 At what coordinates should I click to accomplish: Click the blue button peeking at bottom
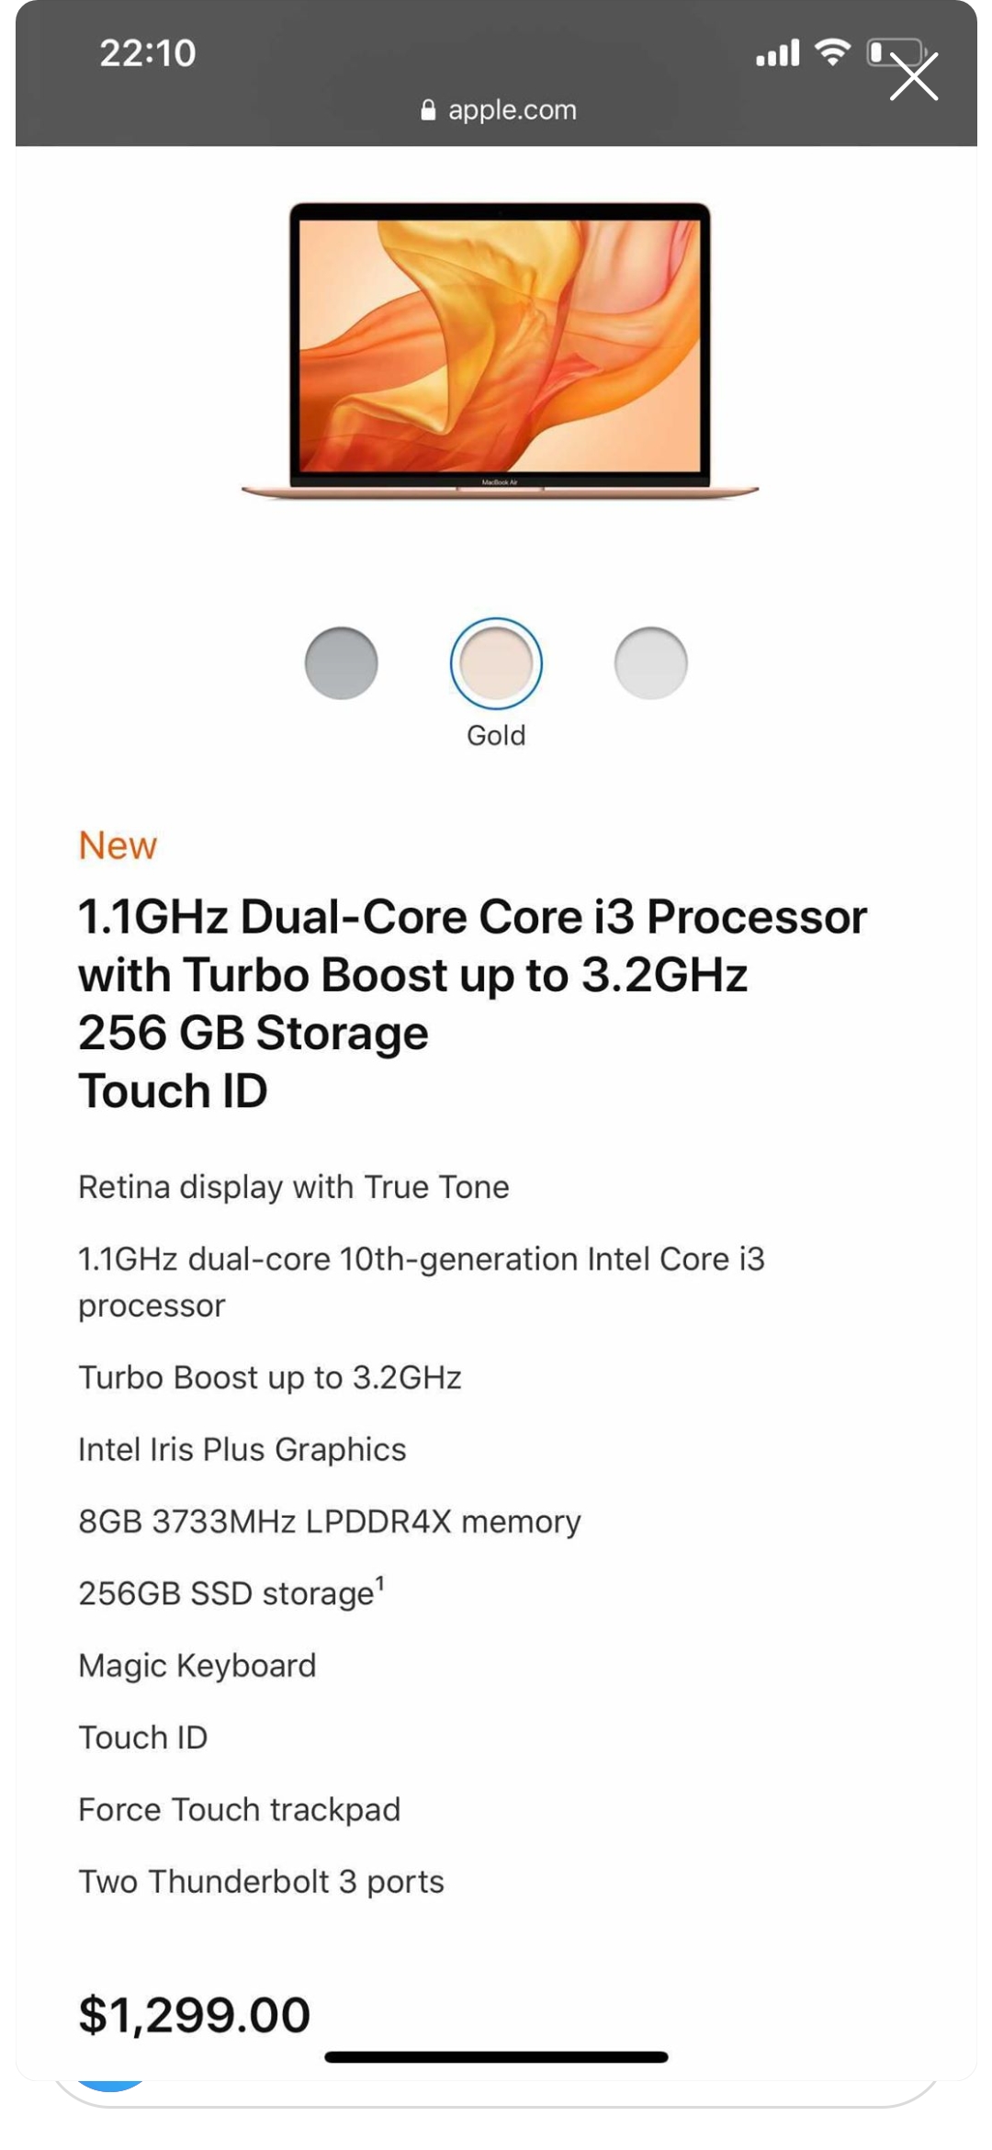click(x=110, y=2085)
